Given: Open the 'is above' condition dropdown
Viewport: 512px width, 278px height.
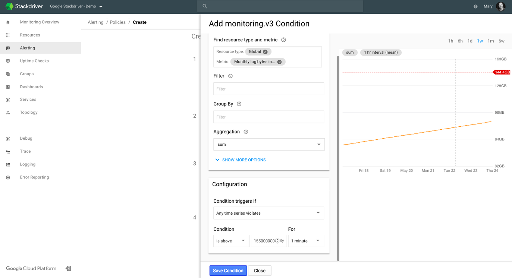Looking at the screenshot, I should pyautogui.click(x=231, y=241).
